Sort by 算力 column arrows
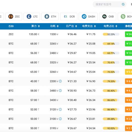132x132 pixels. 39,26
